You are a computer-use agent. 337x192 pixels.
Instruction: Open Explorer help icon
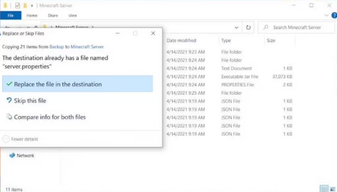pos(334,16)
